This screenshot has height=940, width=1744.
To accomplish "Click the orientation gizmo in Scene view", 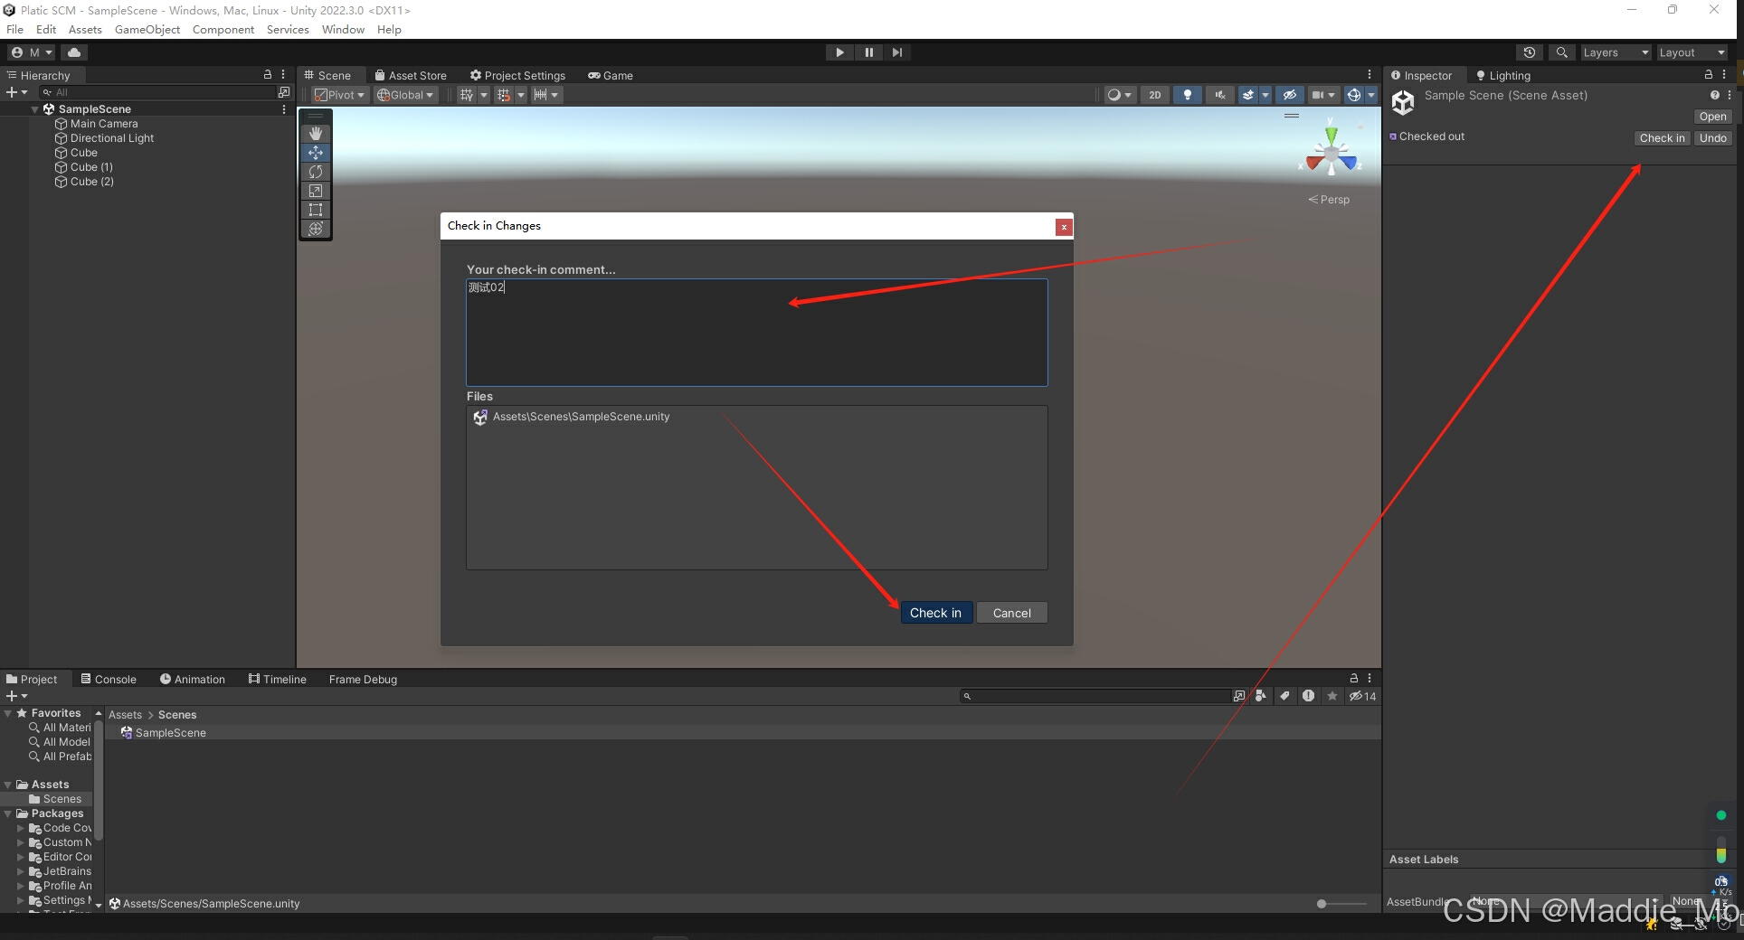I will coord(1331,154).
